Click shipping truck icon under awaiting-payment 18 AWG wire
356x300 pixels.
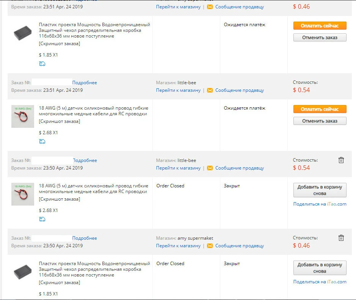point(42,141)
